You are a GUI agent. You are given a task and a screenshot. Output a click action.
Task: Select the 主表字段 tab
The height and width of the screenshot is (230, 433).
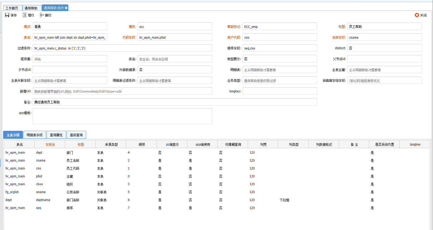(13, 135)
